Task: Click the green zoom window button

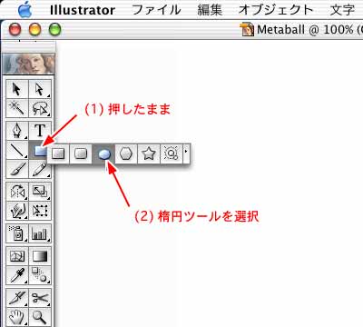Action: click(x=54, y=29)
